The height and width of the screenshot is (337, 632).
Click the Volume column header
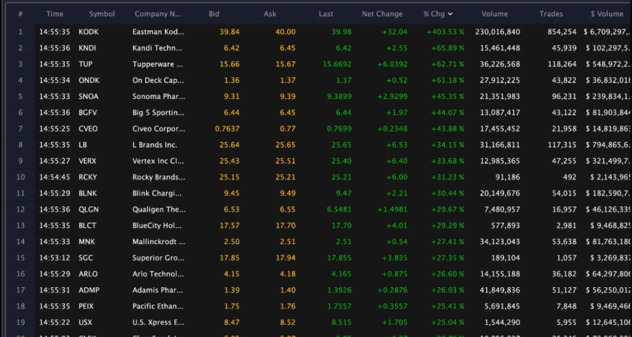point(494,14)
